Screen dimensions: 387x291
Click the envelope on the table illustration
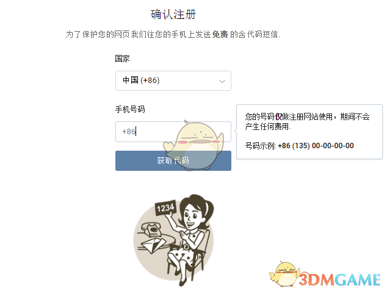pyautogui.click(x=153, y=245)
